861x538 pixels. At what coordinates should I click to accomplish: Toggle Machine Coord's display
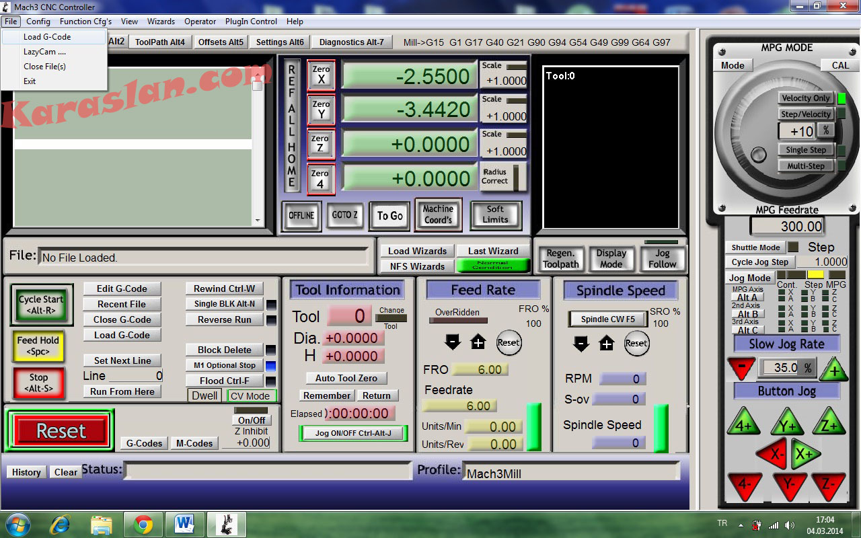tap(438, 215)
